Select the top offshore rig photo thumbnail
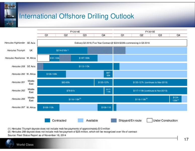 pyautogui.click(x=10, y=6)
